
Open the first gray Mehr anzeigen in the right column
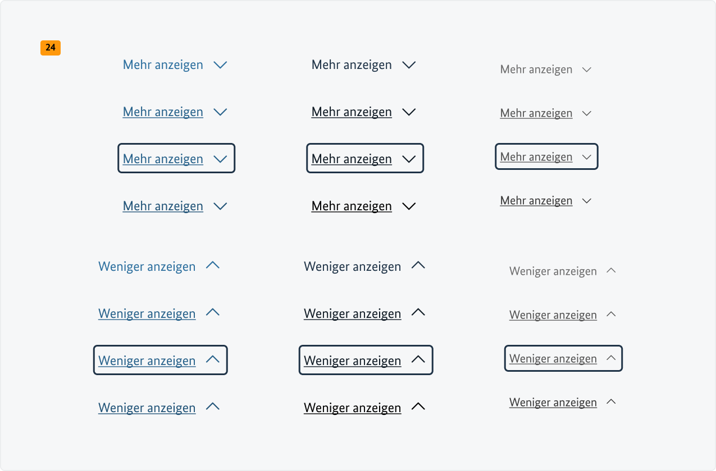coord(536,69)
